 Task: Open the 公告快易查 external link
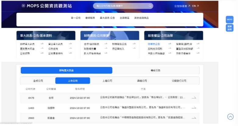click(x=182, y=6)
